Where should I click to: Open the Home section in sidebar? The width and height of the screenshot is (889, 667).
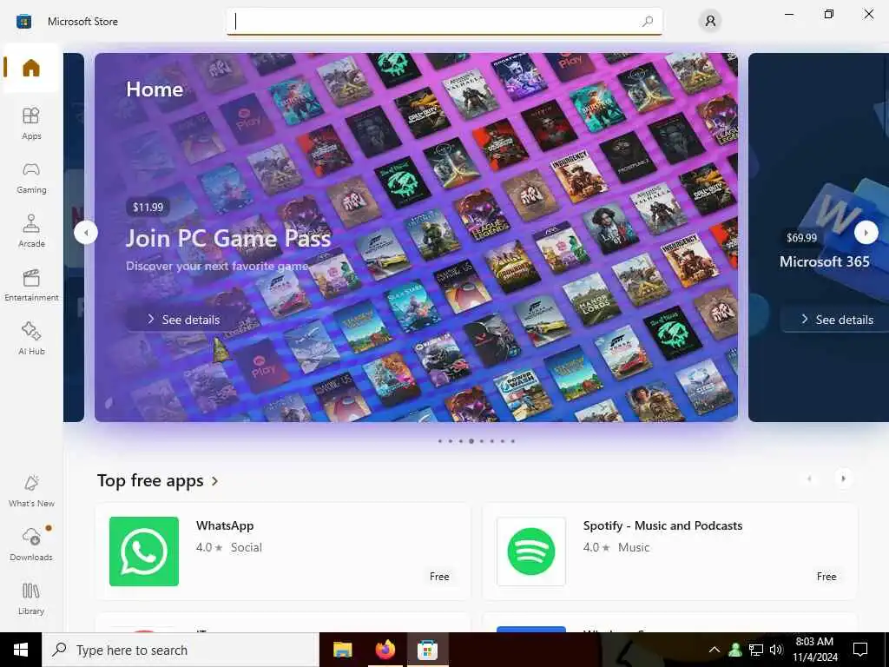point(31,68)
